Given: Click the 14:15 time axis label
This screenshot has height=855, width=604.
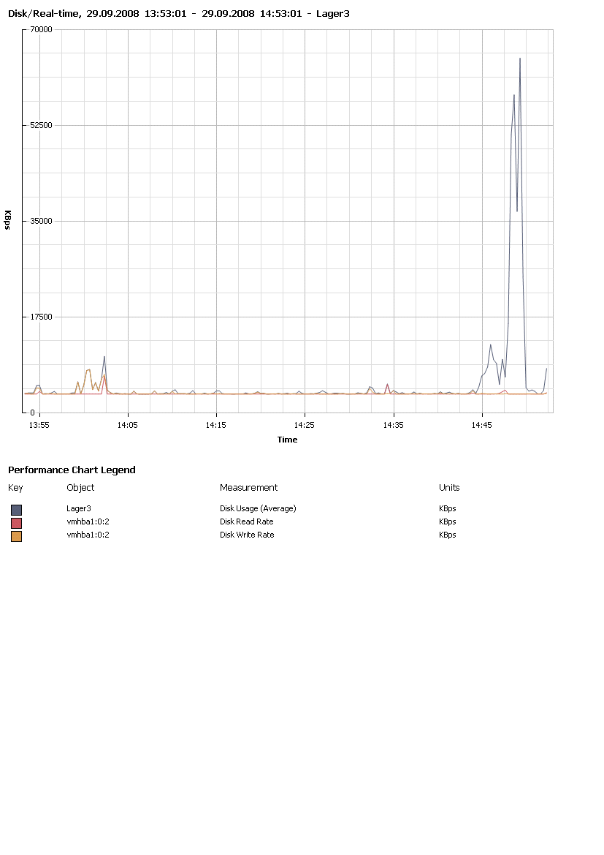Looking at the screenshot, I should click(215, 426).
